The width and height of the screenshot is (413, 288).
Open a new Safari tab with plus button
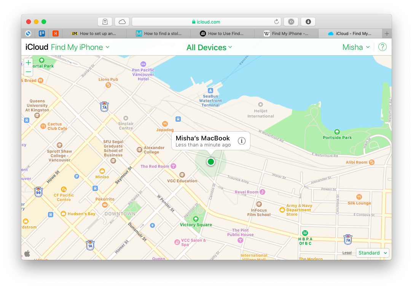(x=387, y=33)
